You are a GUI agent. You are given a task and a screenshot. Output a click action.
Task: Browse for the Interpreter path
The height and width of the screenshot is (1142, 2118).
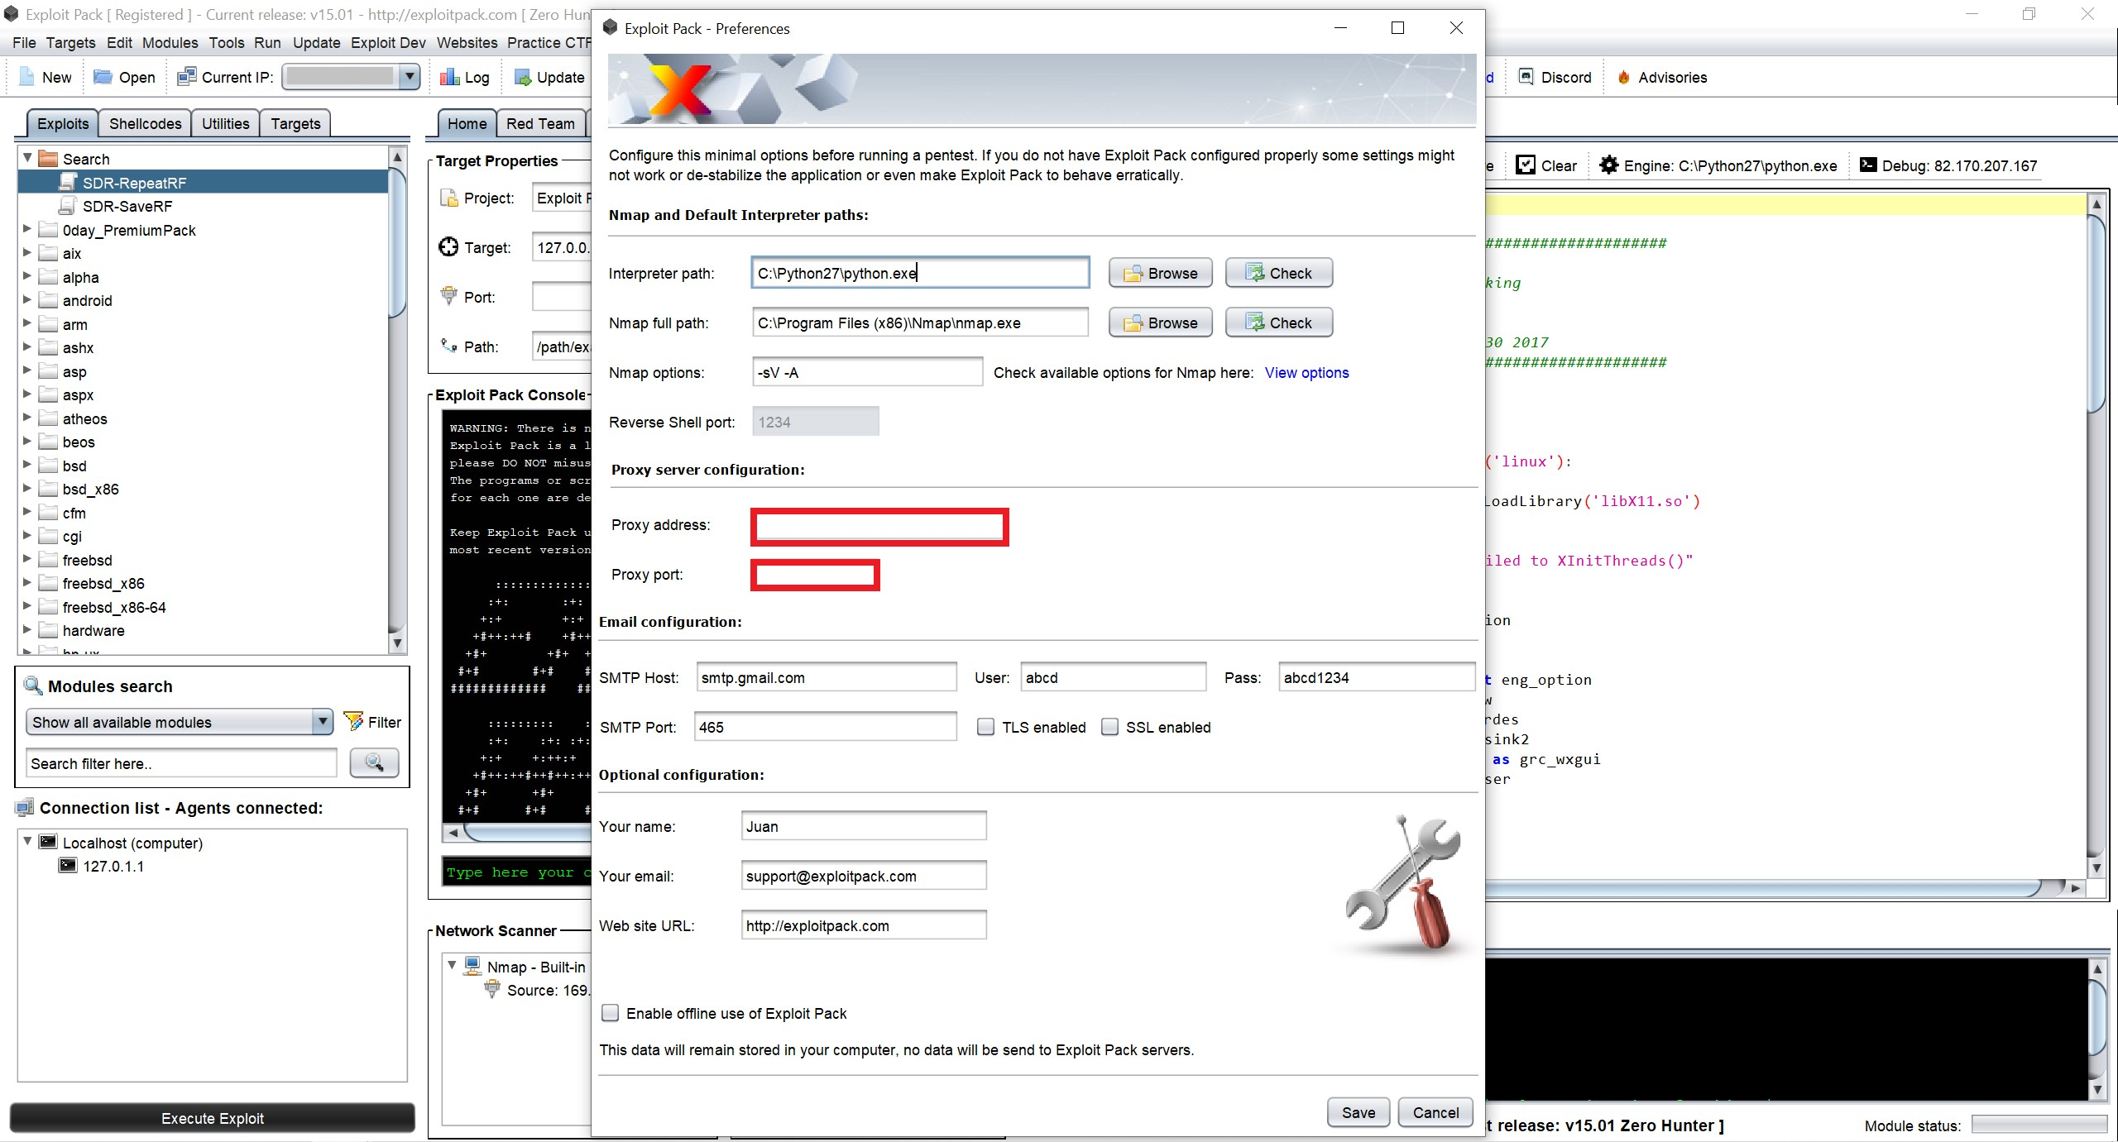(x=1160, y=273)
